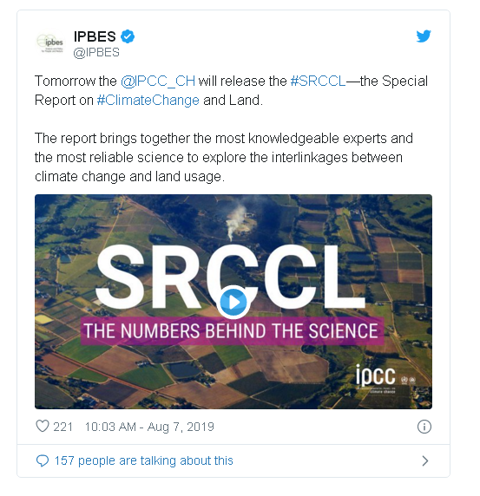Viewport: 480px width, 496px height.
Task: Click the 221 likes count
Action: (x=62, y=427)
